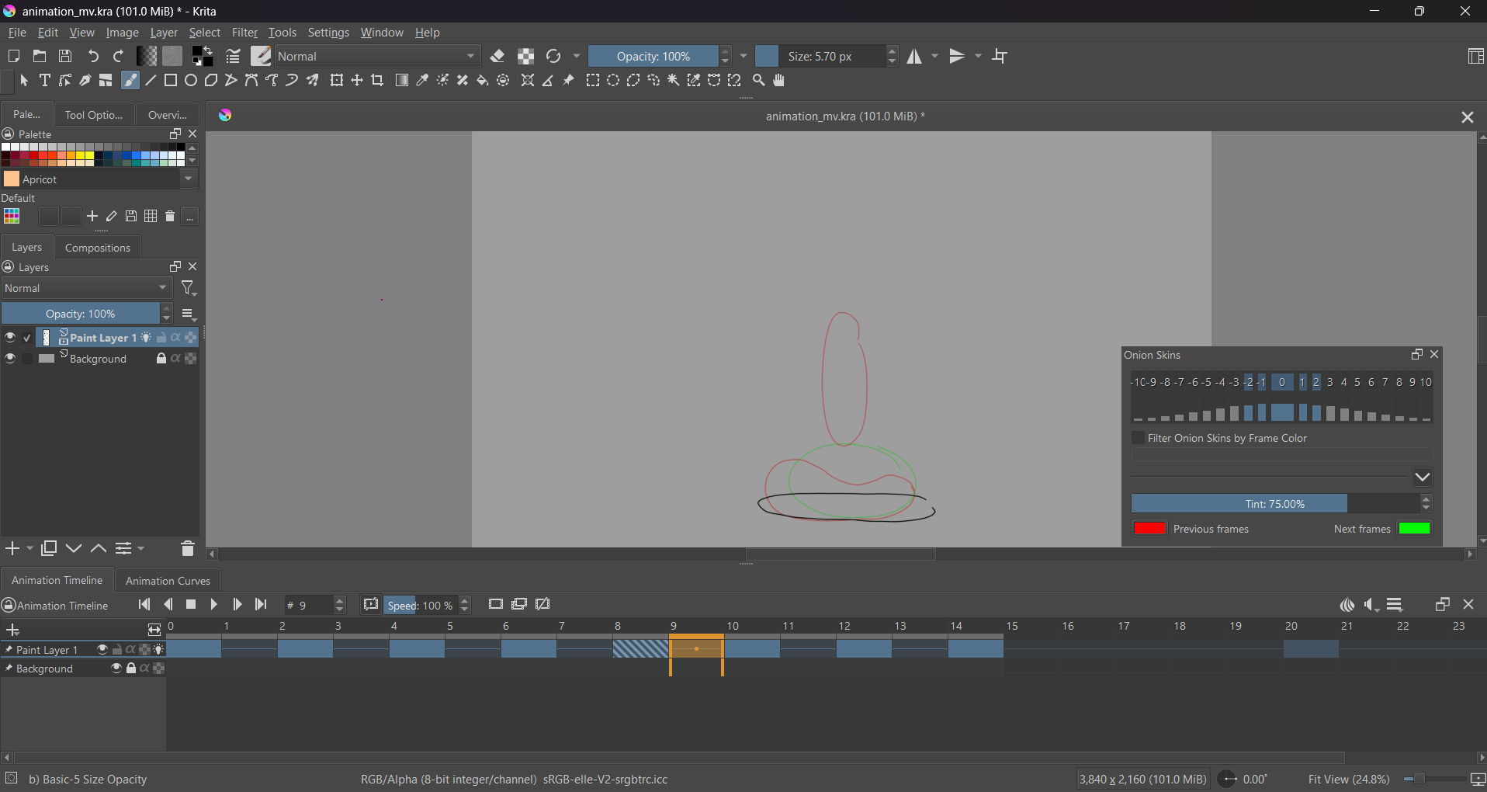Click frame 20 keyframe on Paint Layer 1
The image size is (1487, 792).
click(1311, 650)
